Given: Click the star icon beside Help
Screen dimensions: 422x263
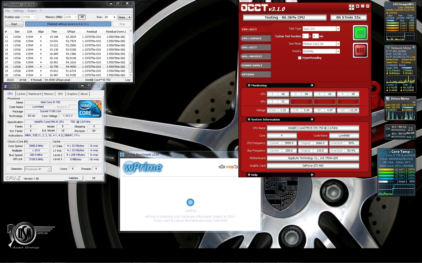Looking at the screenshot, I should point(249,175).
